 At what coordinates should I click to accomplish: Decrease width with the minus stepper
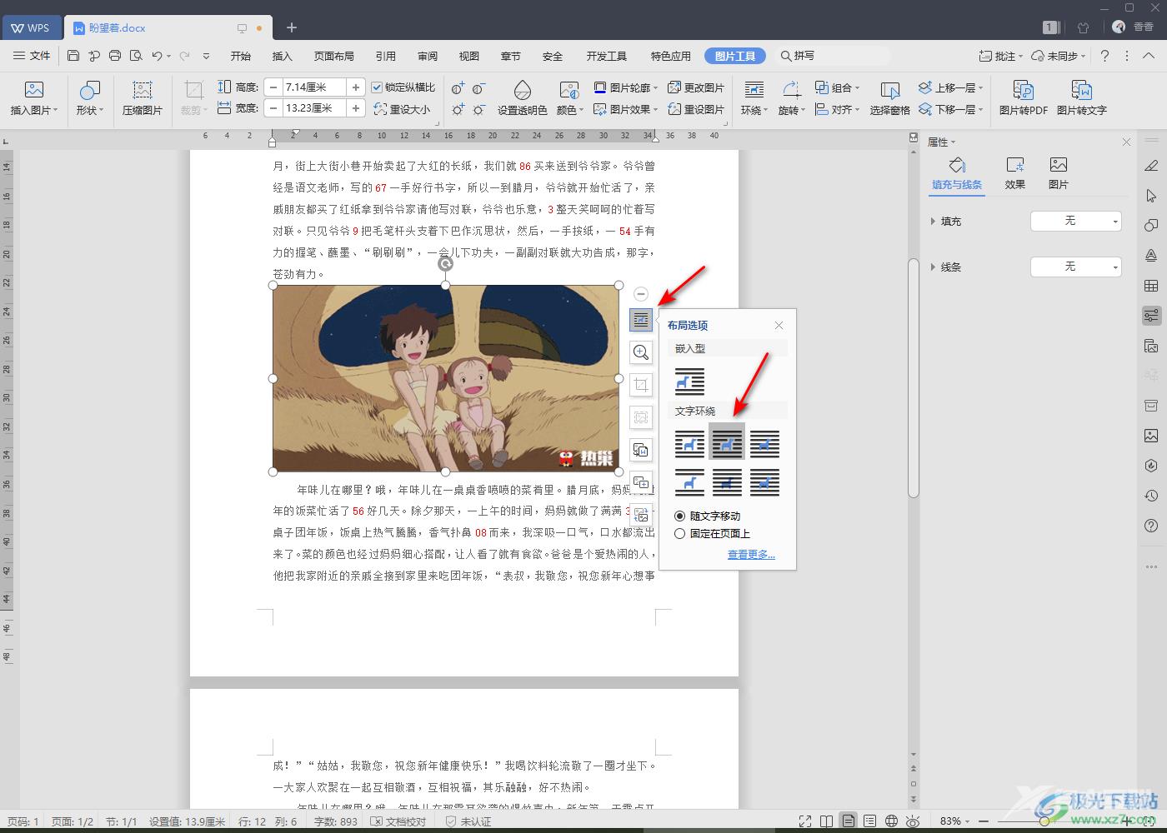tap(273, 108)
